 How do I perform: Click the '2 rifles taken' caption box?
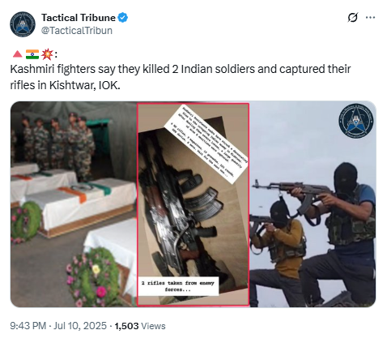(x=178, y=286)
